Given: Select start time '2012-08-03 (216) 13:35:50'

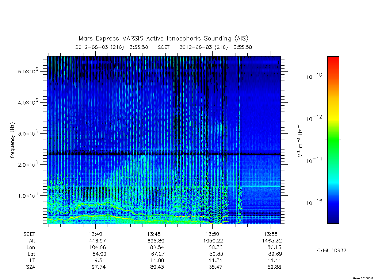Looking at the screenshot, I should click(x=112, y=47).
